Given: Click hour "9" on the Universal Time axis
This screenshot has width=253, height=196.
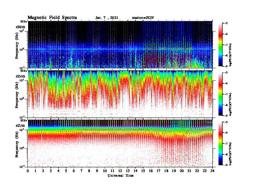Looking at the screenshot, I should [x=97, y=171].
